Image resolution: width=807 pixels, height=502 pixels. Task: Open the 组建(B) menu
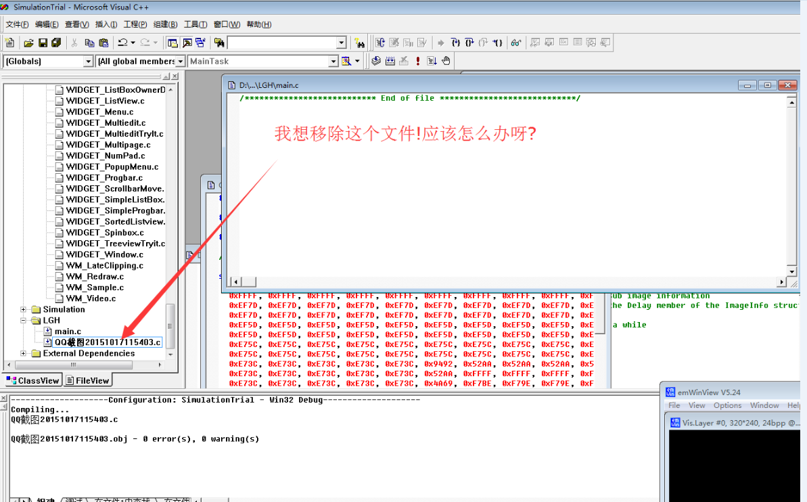(165, 24)
